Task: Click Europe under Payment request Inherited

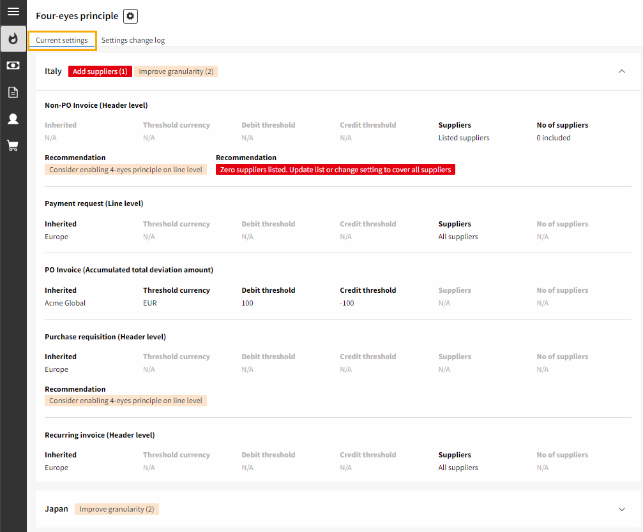Action: pos(56,236)
